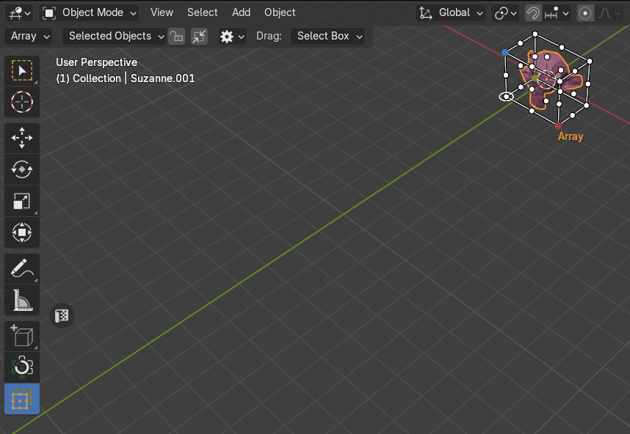
Task: Toggle proportional editing
Action: tap(585, 13)
